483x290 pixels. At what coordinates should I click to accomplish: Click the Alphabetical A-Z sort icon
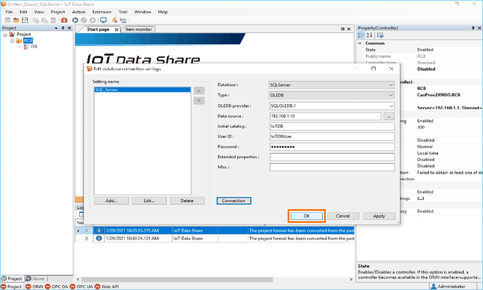coord(369,35)
